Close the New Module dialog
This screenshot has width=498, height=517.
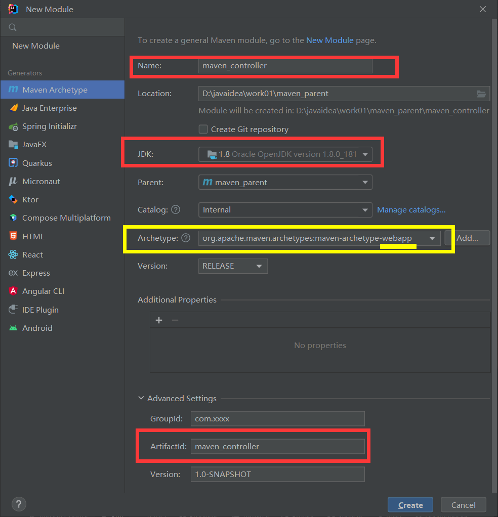click(x=483, y=9)
